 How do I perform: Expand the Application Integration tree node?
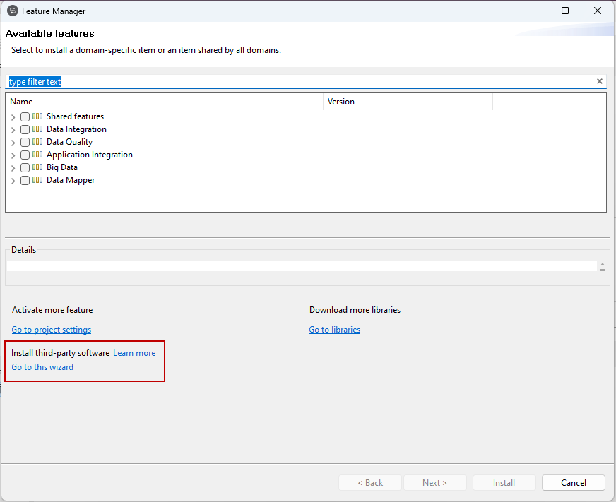13,155
